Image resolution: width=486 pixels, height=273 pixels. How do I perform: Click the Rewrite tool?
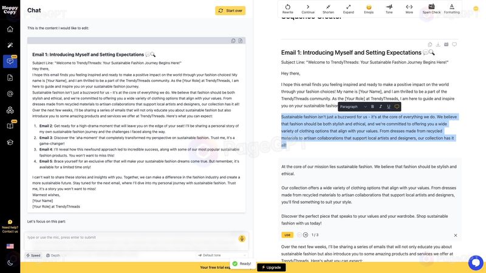pyautogui.click(x=287, y=8)
